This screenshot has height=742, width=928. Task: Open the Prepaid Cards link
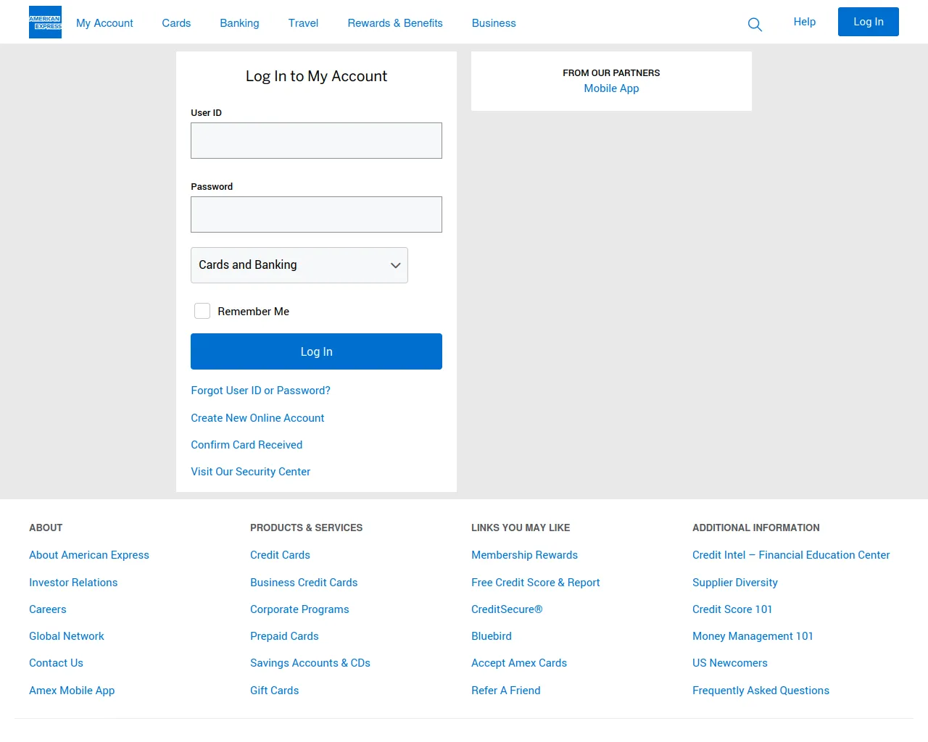click(284, 636)
